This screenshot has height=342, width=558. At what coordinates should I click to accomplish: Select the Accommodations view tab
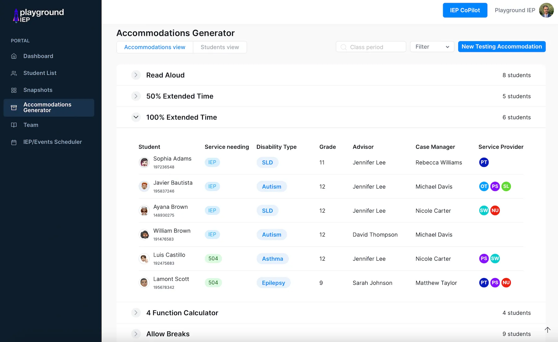click(154, 47)
